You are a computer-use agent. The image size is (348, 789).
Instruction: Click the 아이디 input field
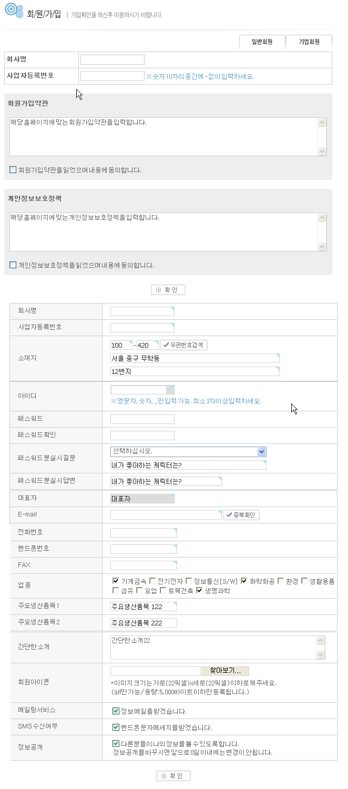(139, 390)
